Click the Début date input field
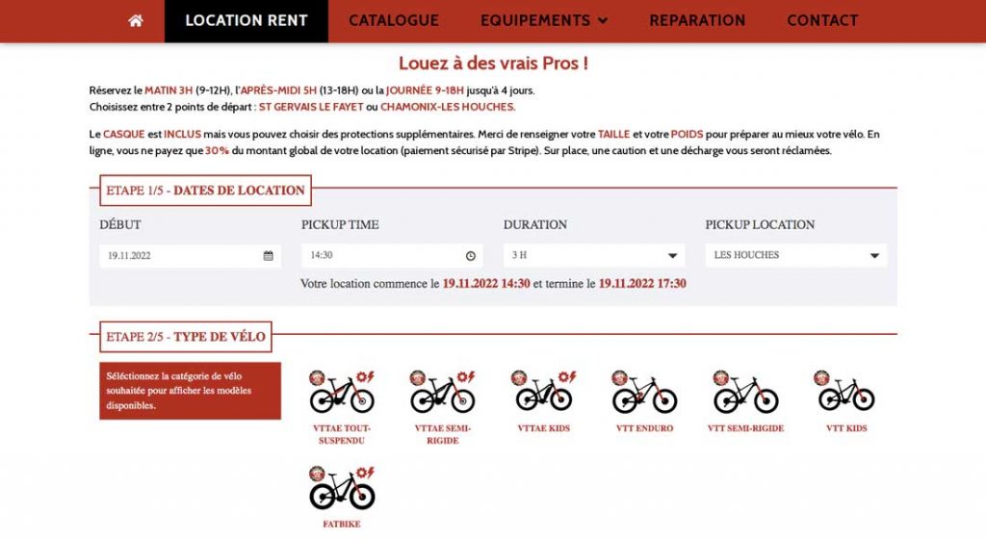The height and width of the screenshot is (539, 986). click(x=190, y=256)
